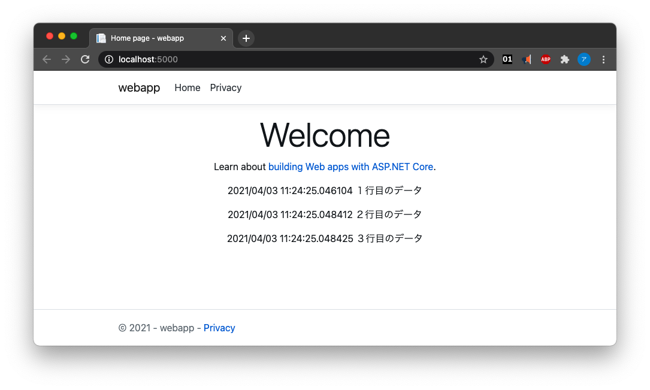
Task: Select the Home page - webapp tab
Action: point(161,38)
